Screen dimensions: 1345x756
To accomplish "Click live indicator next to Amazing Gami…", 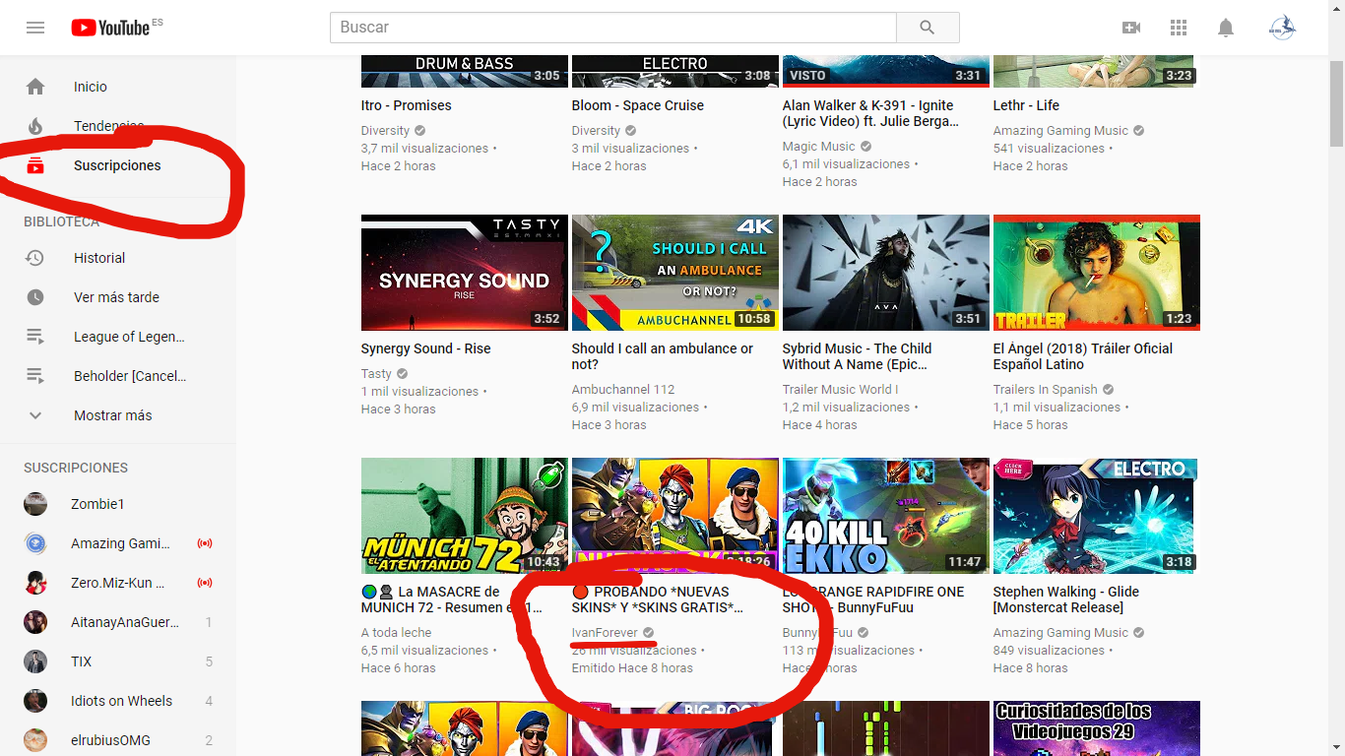I will tap(205, 543).
